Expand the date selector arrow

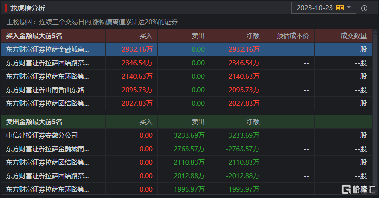coord(349,7)
